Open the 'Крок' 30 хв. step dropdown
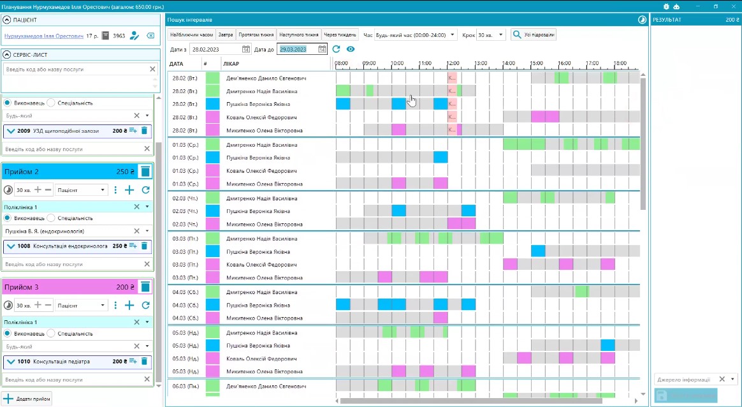Image resolution: width=742 pixels, height=407 pixels. [x=491, y=34]
